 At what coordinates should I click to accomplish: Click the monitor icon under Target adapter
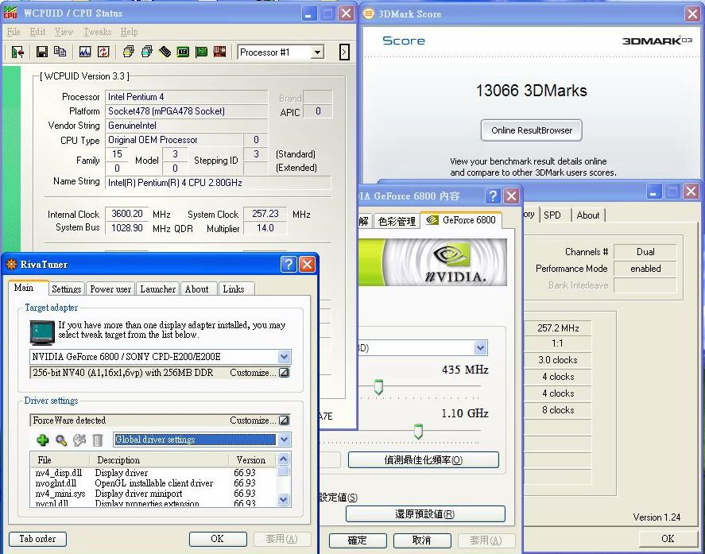coord(42,332)
